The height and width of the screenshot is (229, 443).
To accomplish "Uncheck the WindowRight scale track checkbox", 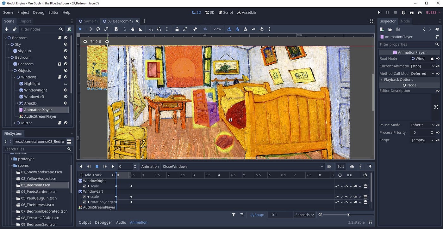I will coord(84,186).
